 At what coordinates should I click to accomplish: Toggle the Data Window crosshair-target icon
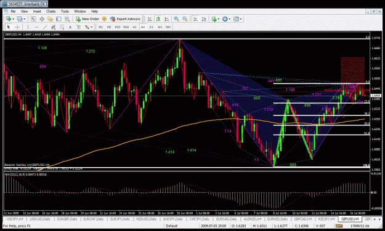[42, 19]
